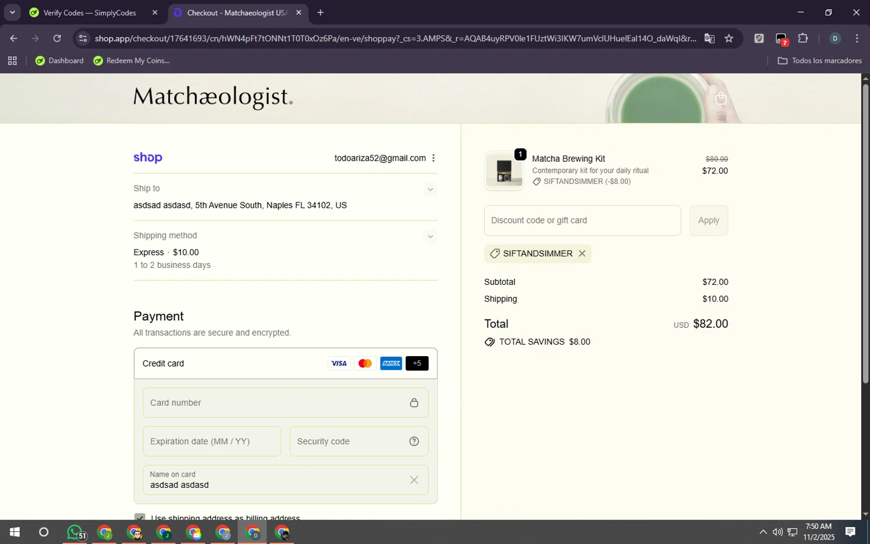Open the Chrome three-dot menu
870x544 pixels.
click(x=857, y=38)
